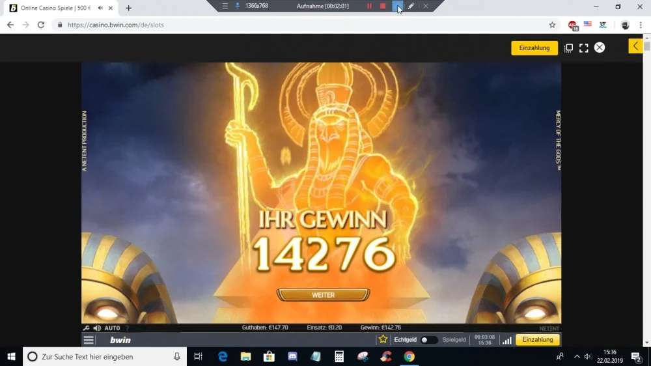The width and height of the screenshot is (651, 366).
Task: Open the Chrome profile avatar
Action: click(625, 25)
